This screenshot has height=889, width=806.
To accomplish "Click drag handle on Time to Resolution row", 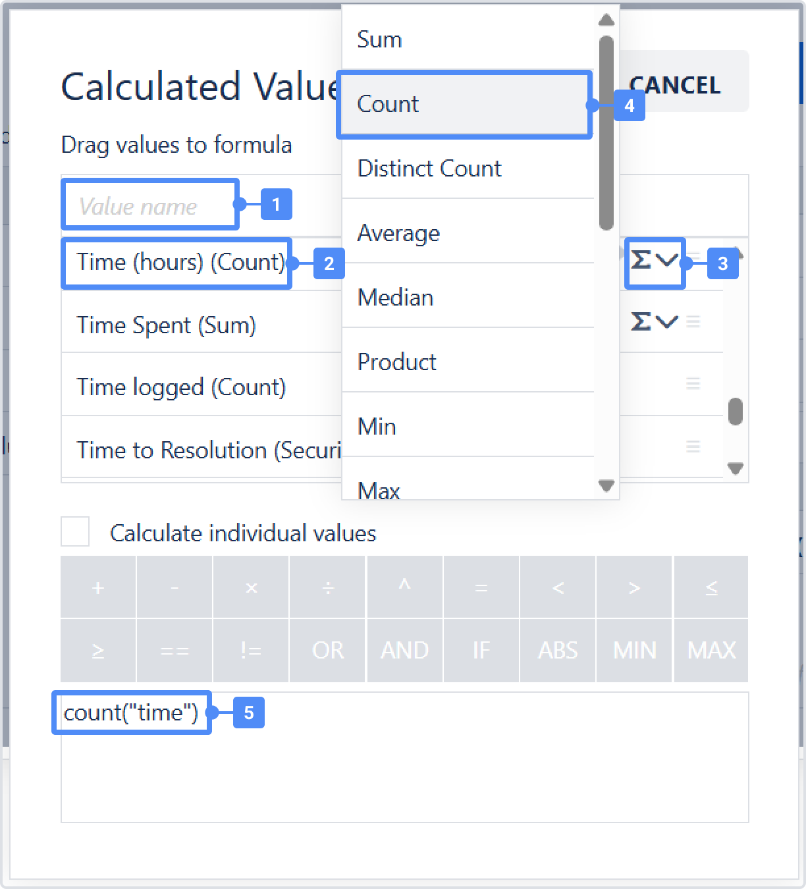I will click(x=693, y=446).
